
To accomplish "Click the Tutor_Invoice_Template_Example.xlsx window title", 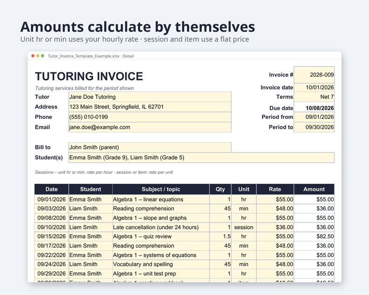I will (91, 56).
